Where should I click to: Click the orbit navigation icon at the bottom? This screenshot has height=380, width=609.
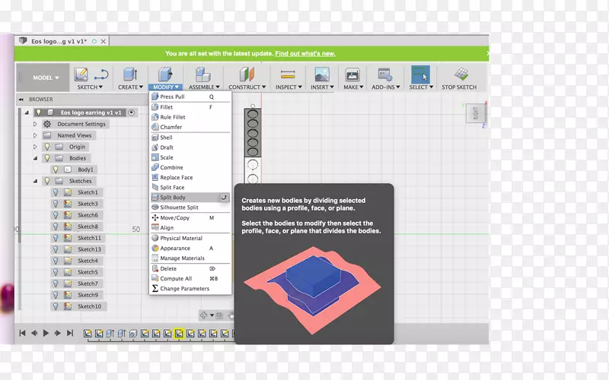[203, 315]
